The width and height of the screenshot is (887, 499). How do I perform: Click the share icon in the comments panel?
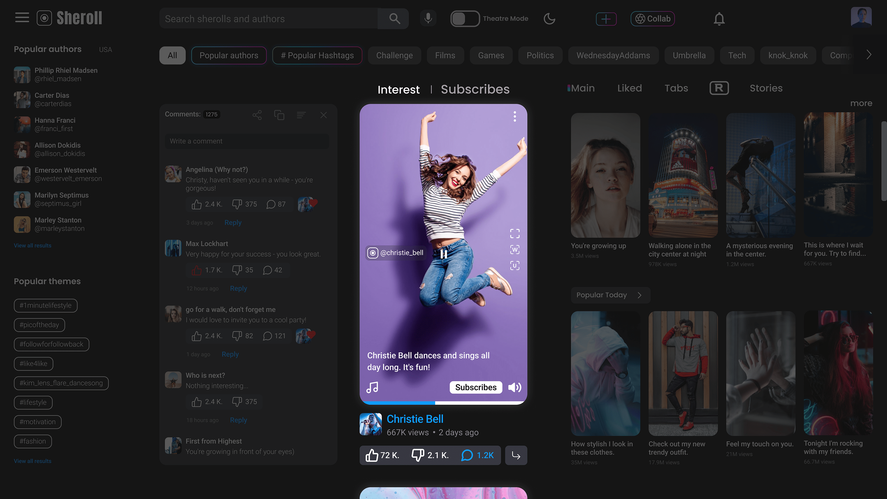coord(257,115)
